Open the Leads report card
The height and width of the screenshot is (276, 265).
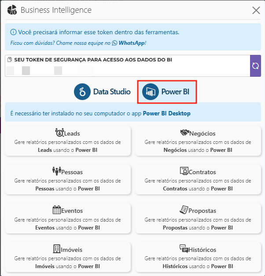[68, 140]
